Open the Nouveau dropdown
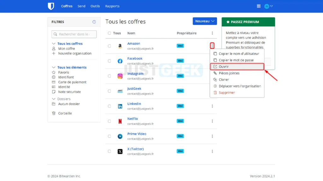 click(x=204, y=21)
